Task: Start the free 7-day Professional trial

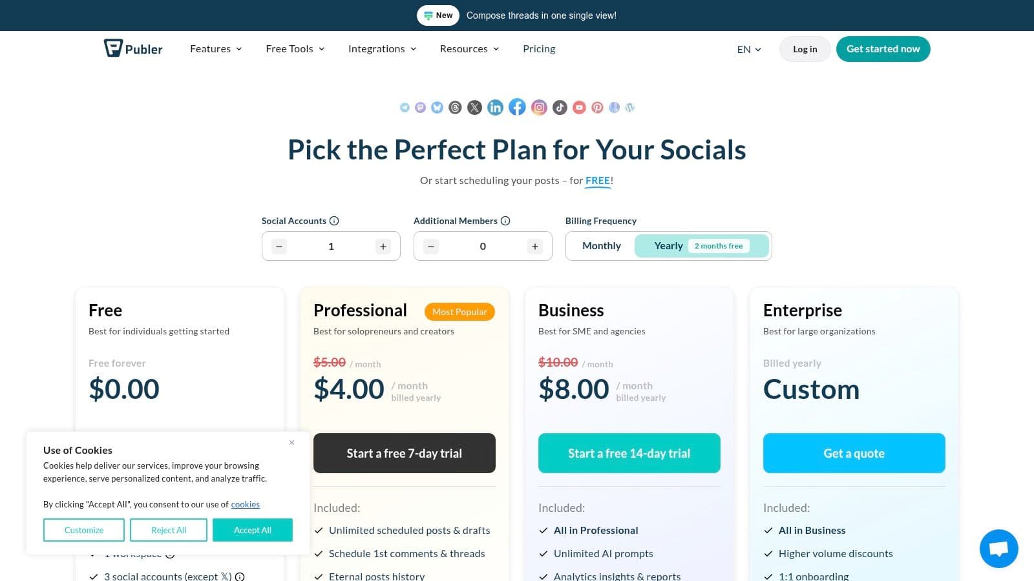Action: tap(405, 453)
